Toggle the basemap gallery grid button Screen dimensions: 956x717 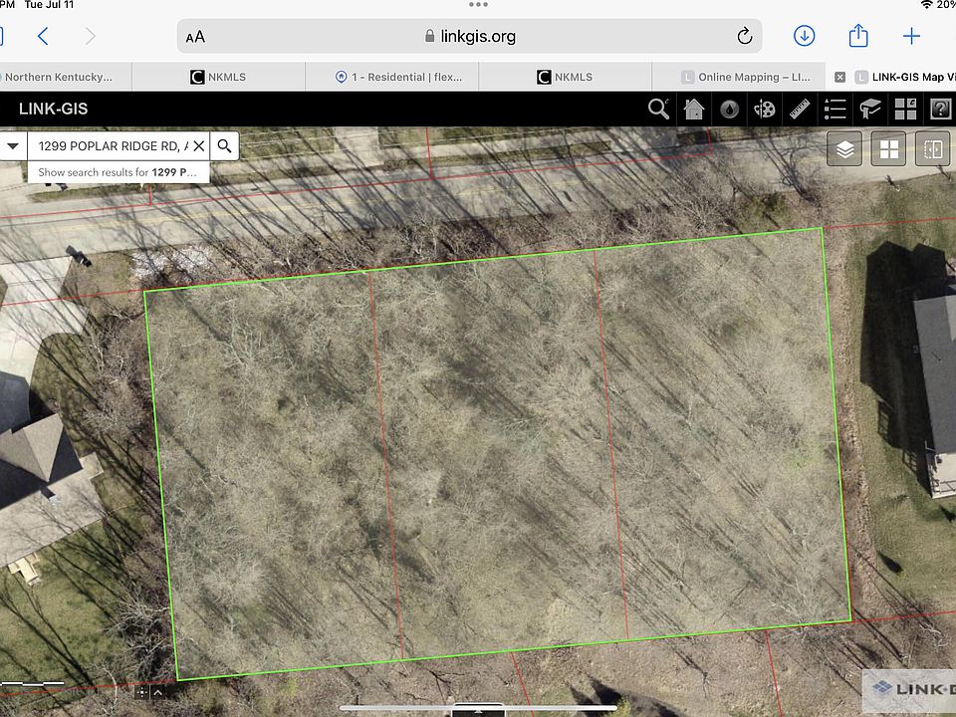(888, 149)
